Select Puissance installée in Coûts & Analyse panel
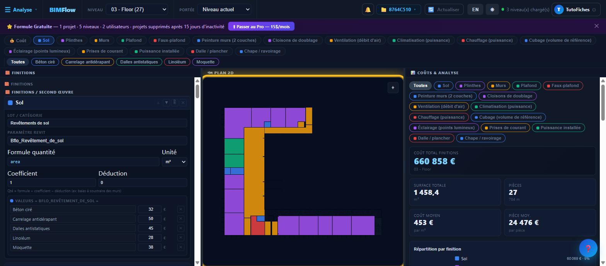The image size is (606, 266). [x=558, y=128]
